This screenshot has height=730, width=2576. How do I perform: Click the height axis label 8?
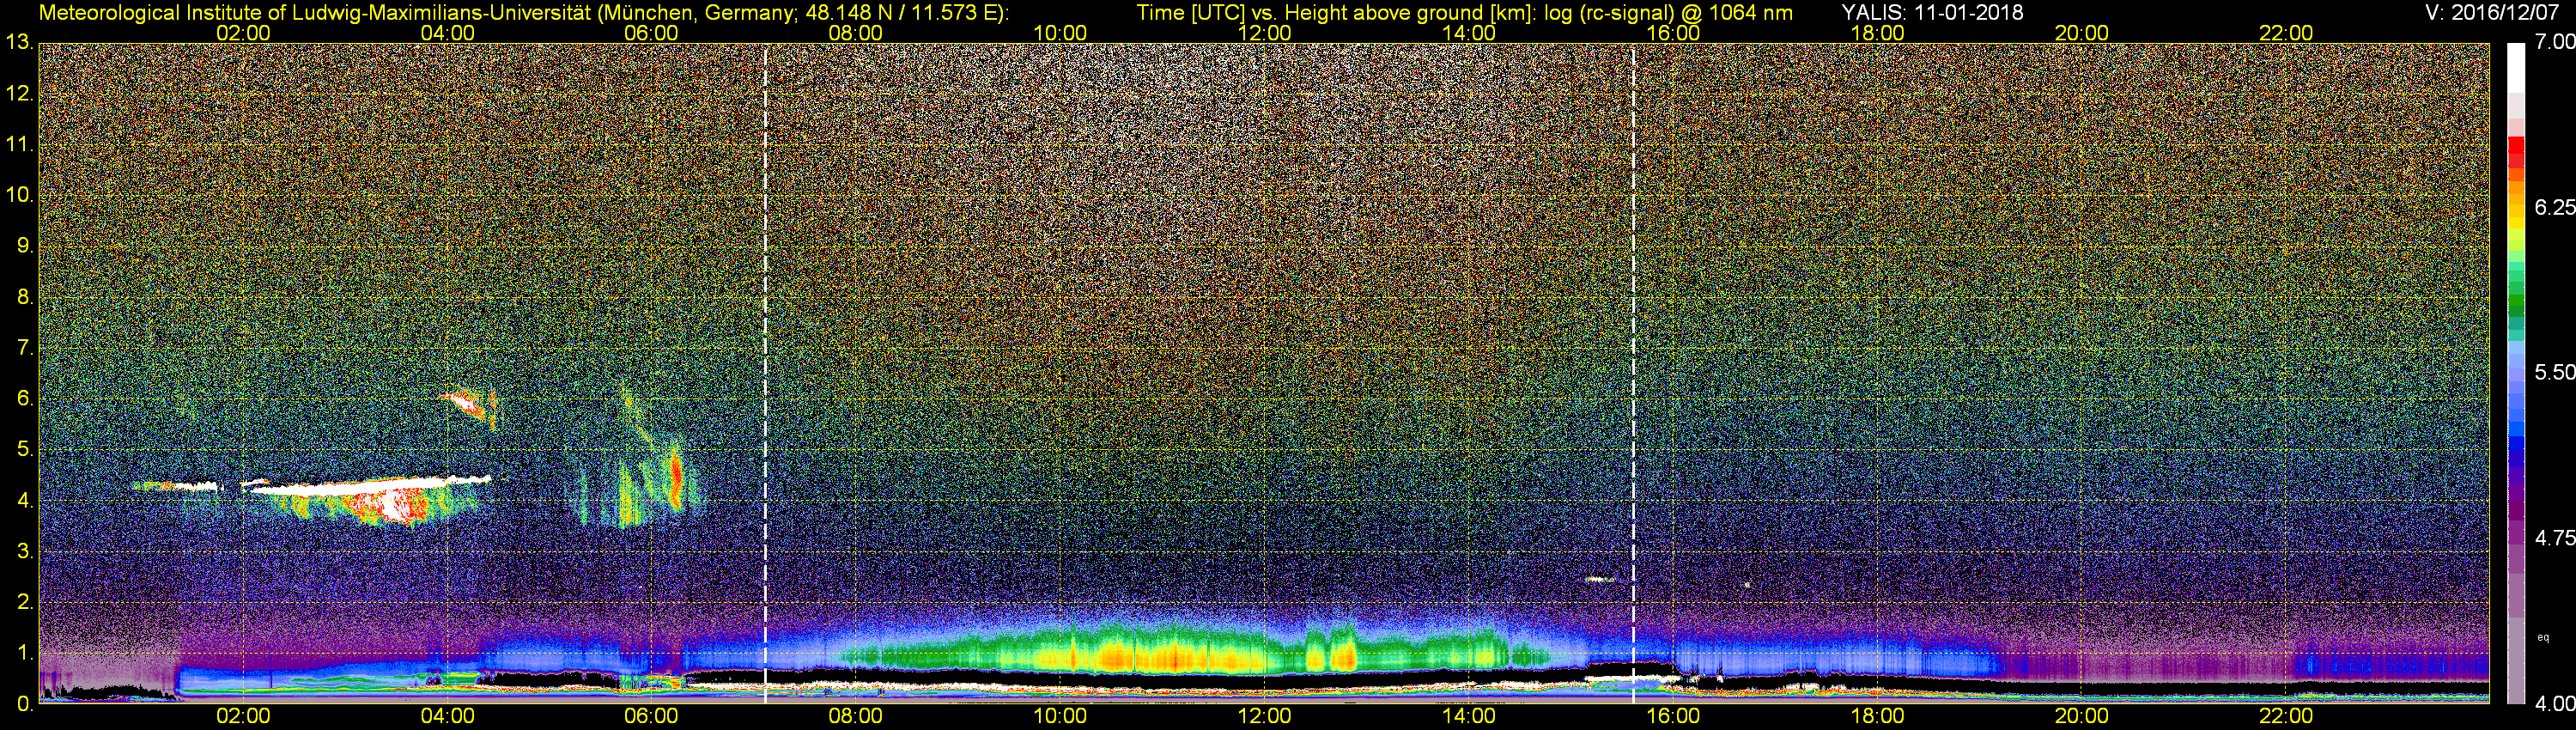tap(25, 297)
